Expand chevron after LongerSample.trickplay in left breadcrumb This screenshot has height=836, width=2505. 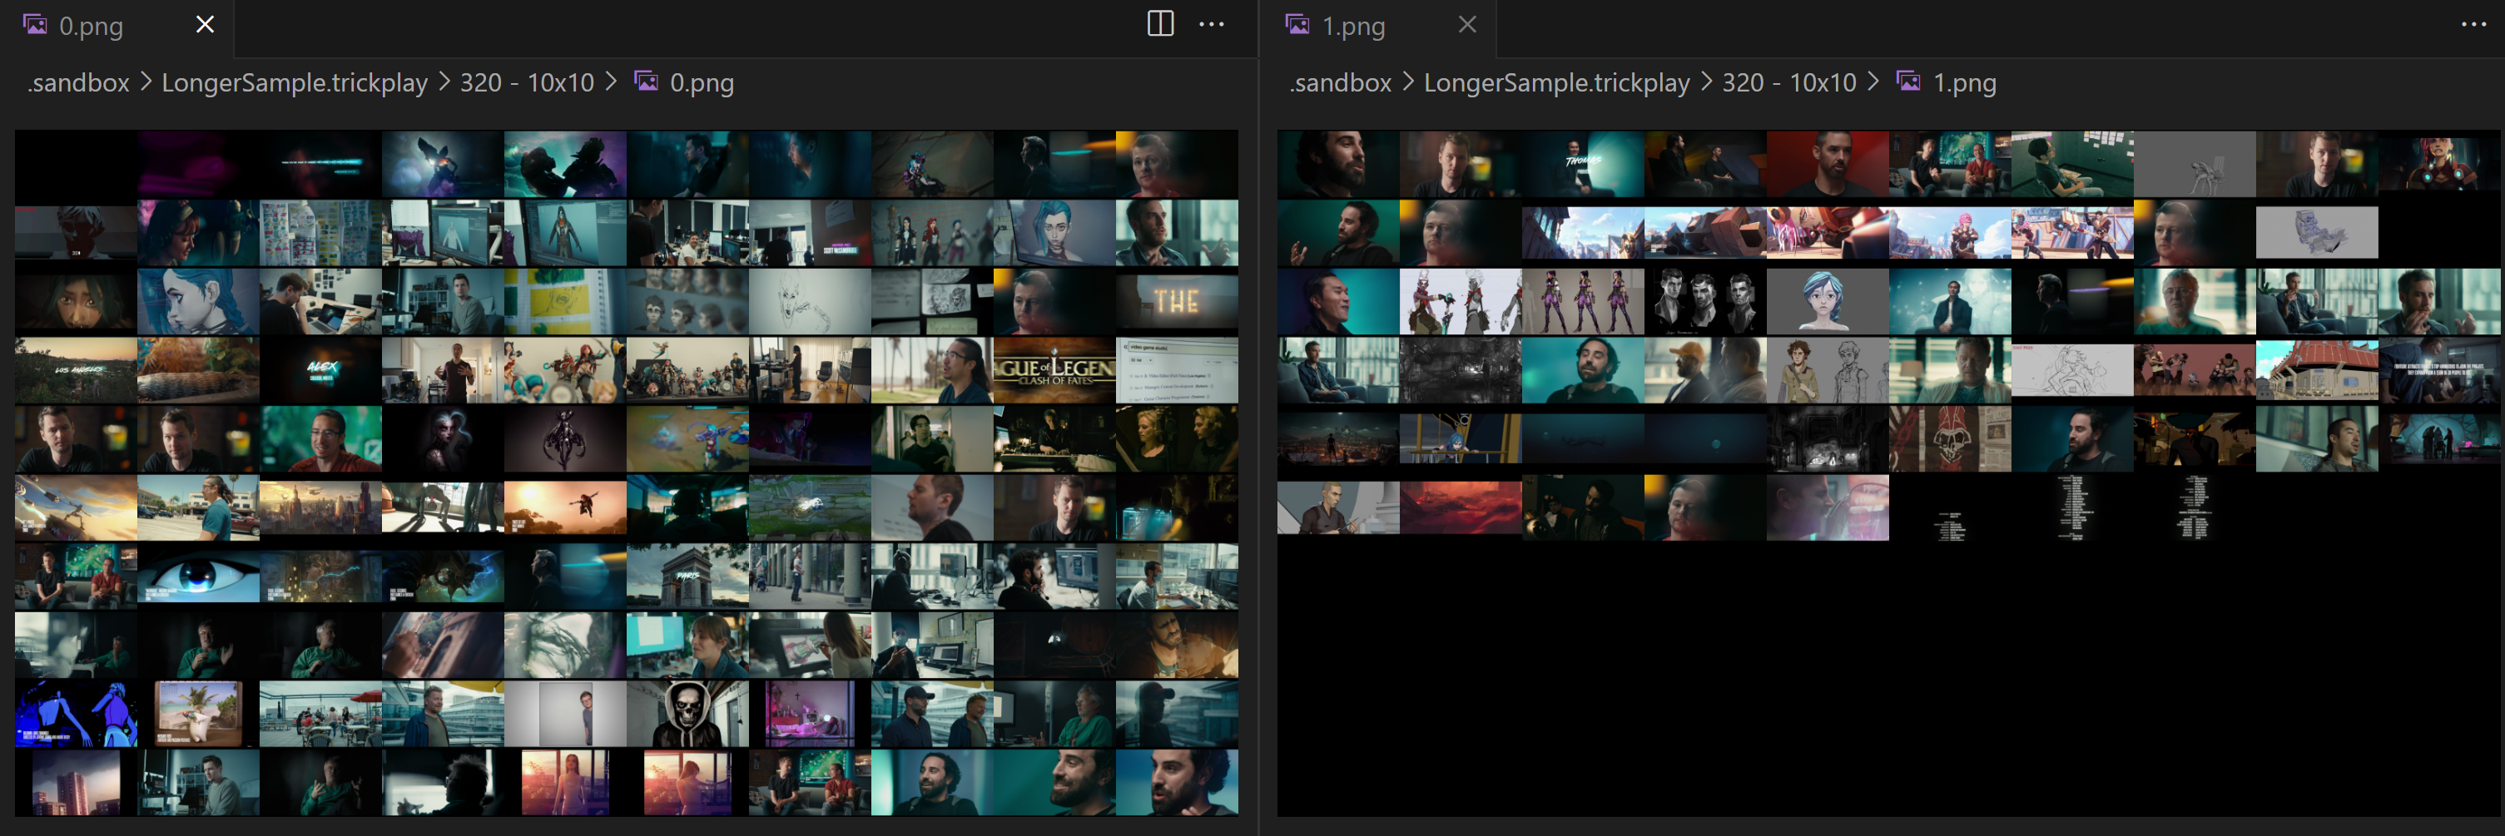coord(444,82)
